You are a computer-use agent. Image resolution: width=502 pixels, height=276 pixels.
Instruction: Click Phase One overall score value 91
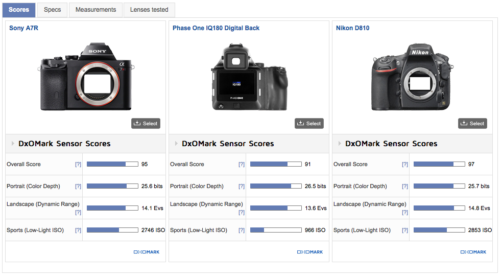coord(307,164)
